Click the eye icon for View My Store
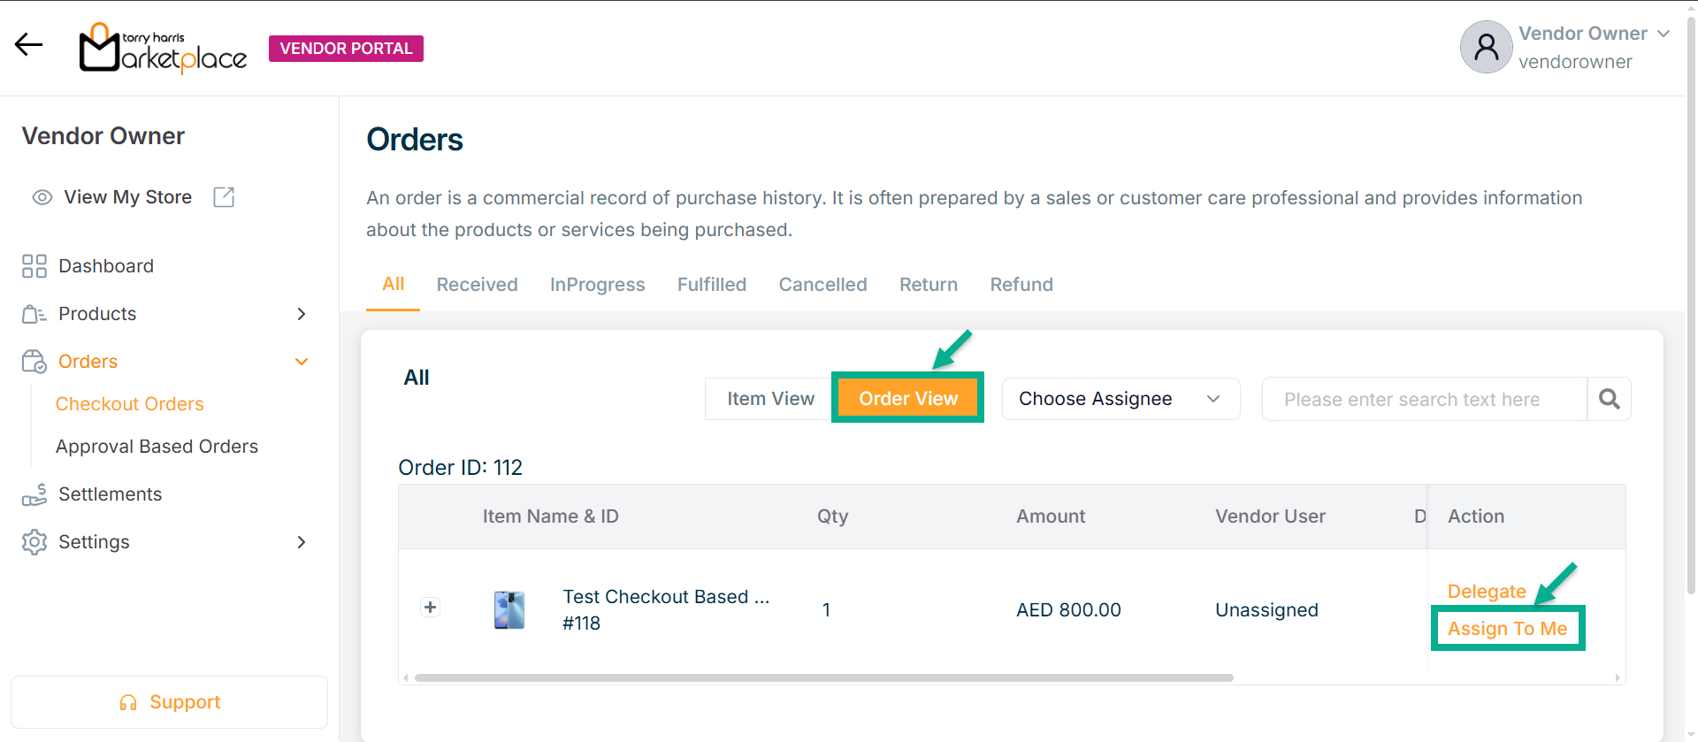The height and width of the screenshot is (742, 1698). coord(42,197)
